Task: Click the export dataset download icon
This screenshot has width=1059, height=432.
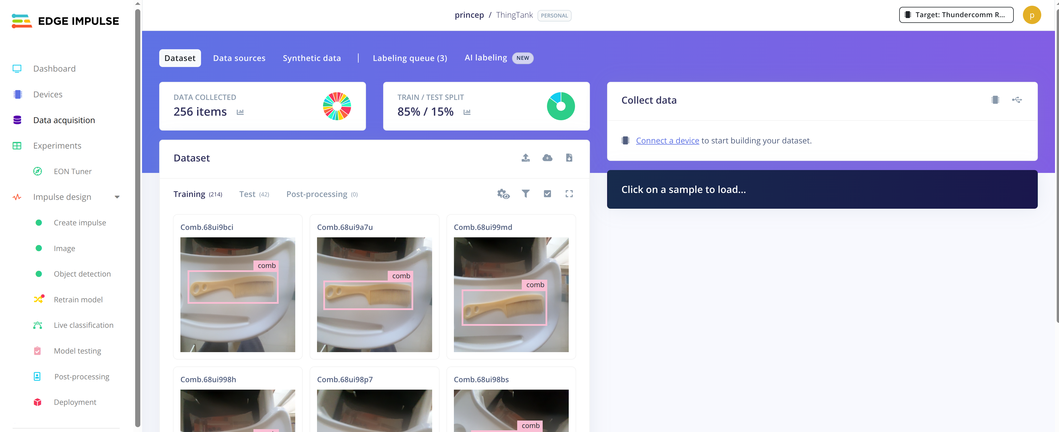Action: [x=569, y=157]
